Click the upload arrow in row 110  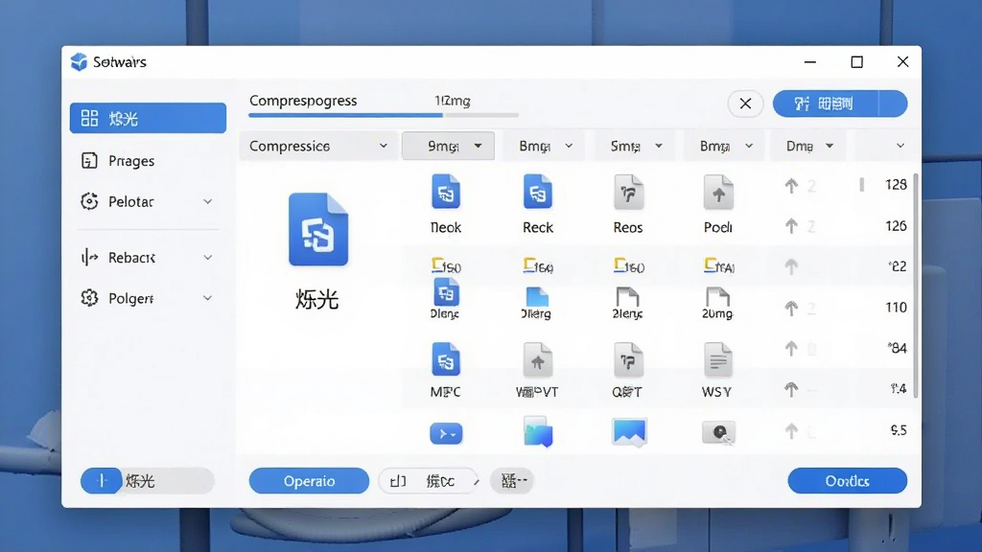point(791,308)
